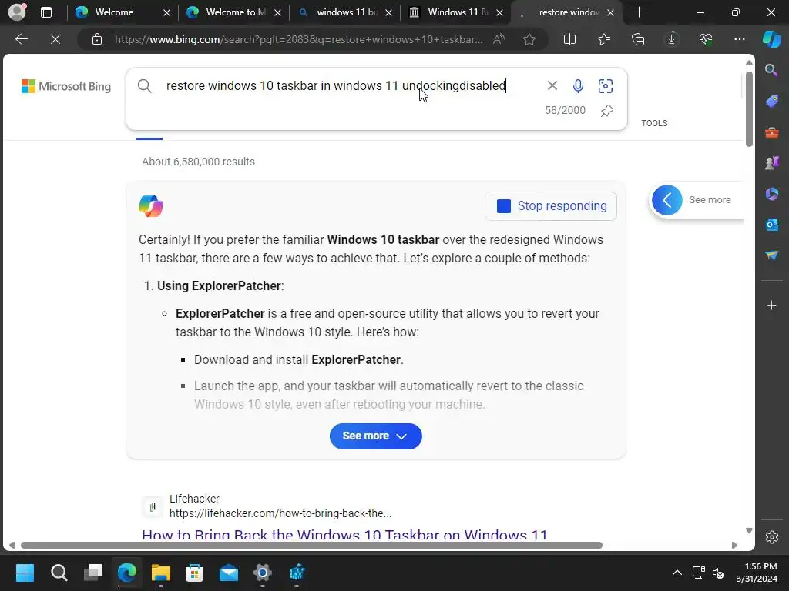Open the tab actions menu icon

coord(45,12)
